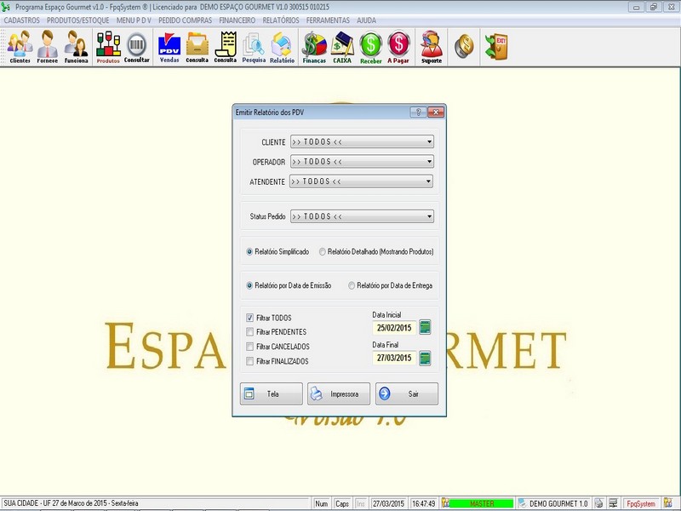Select Relatório Simplificado radio button
The image size is (681, 511).
click(x=249, y=251)
